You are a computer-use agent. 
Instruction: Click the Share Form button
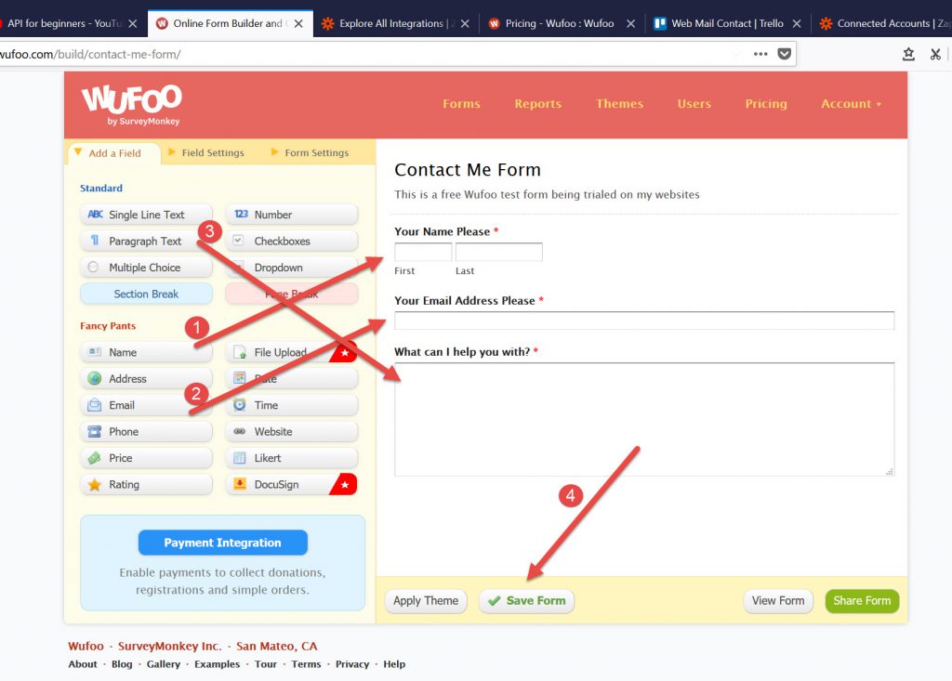(862, 601)
